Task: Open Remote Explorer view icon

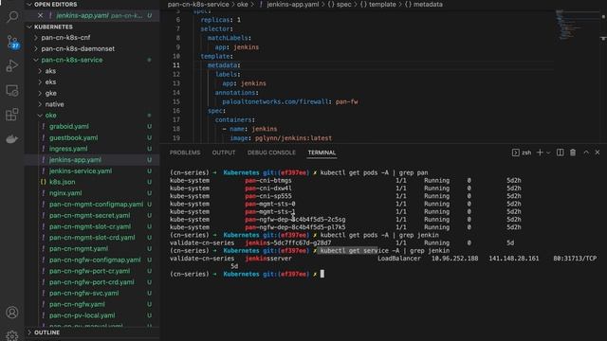Action: [x=12, y=91]
